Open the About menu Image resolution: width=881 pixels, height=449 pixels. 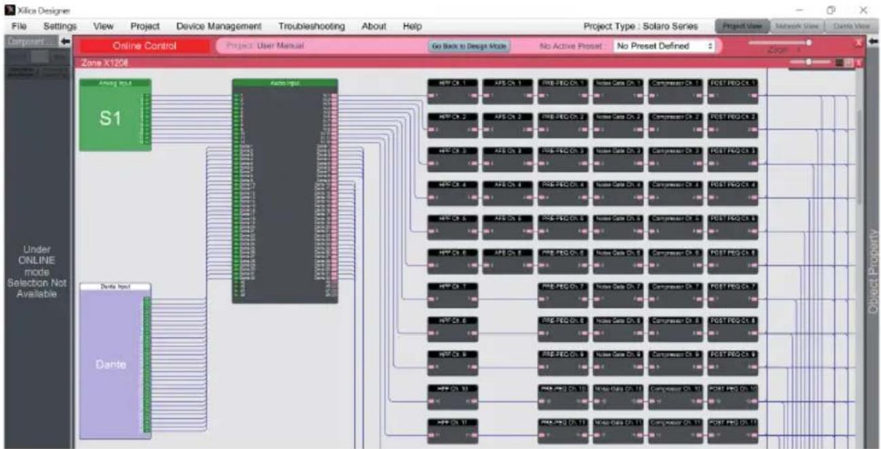(374, 26)
